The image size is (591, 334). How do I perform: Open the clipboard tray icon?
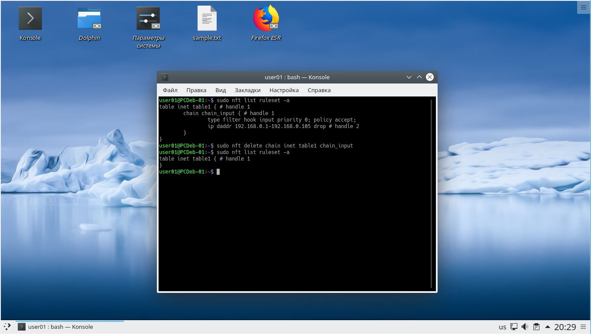coord(536,327)
